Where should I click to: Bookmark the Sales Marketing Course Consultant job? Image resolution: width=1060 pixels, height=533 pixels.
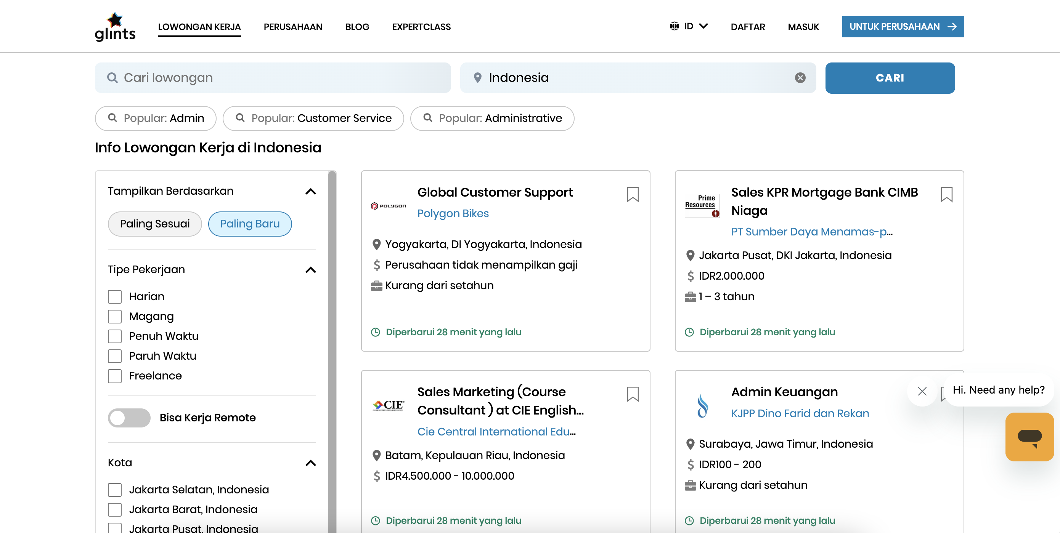pyautogui.click(x=633, y=394)
